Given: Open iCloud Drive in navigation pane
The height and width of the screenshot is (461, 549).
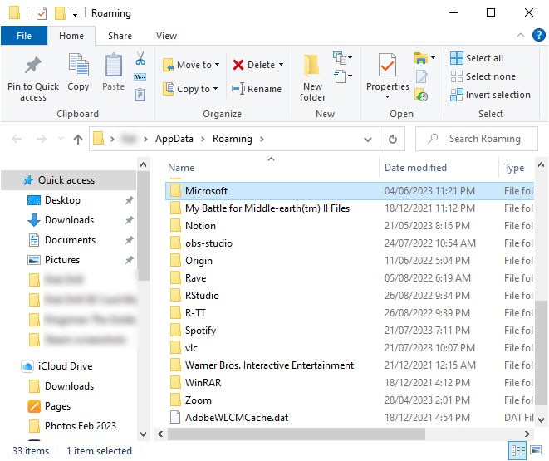Looking at the screenshot, I should 65,366.
